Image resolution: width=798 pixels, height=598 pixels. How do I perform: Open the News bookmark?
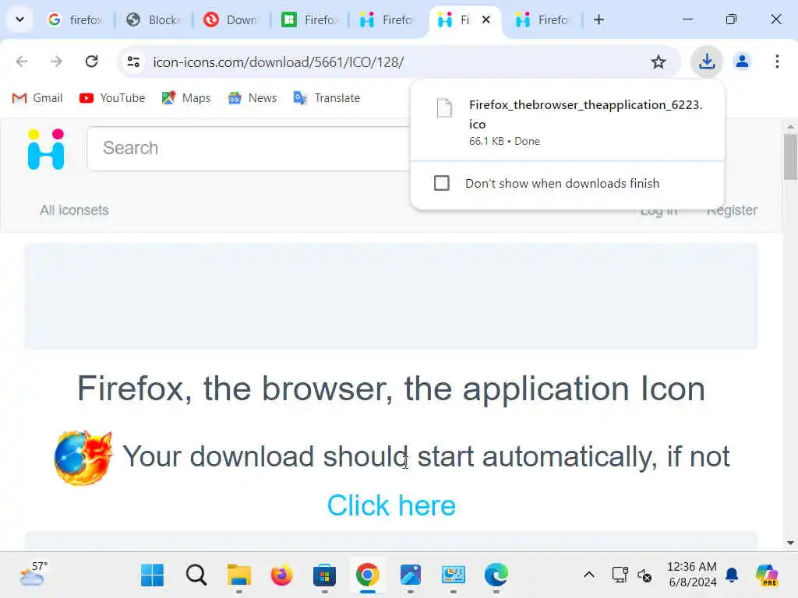(x=252, y=97)
